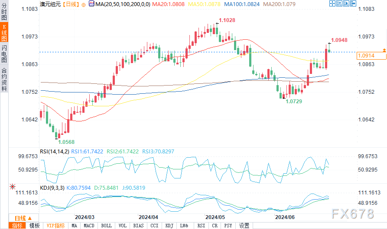Click the MA indicator chart icon
This screenshot has width=387, height=229.
tap(91, 4)
